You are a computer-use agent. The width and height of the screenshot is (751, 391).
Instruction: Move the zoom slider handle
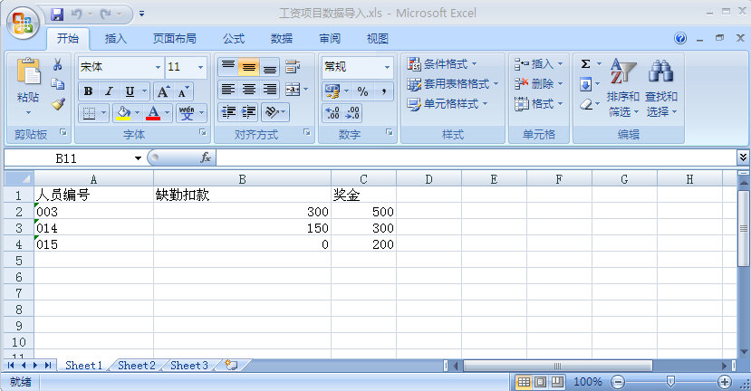[670, 381]
